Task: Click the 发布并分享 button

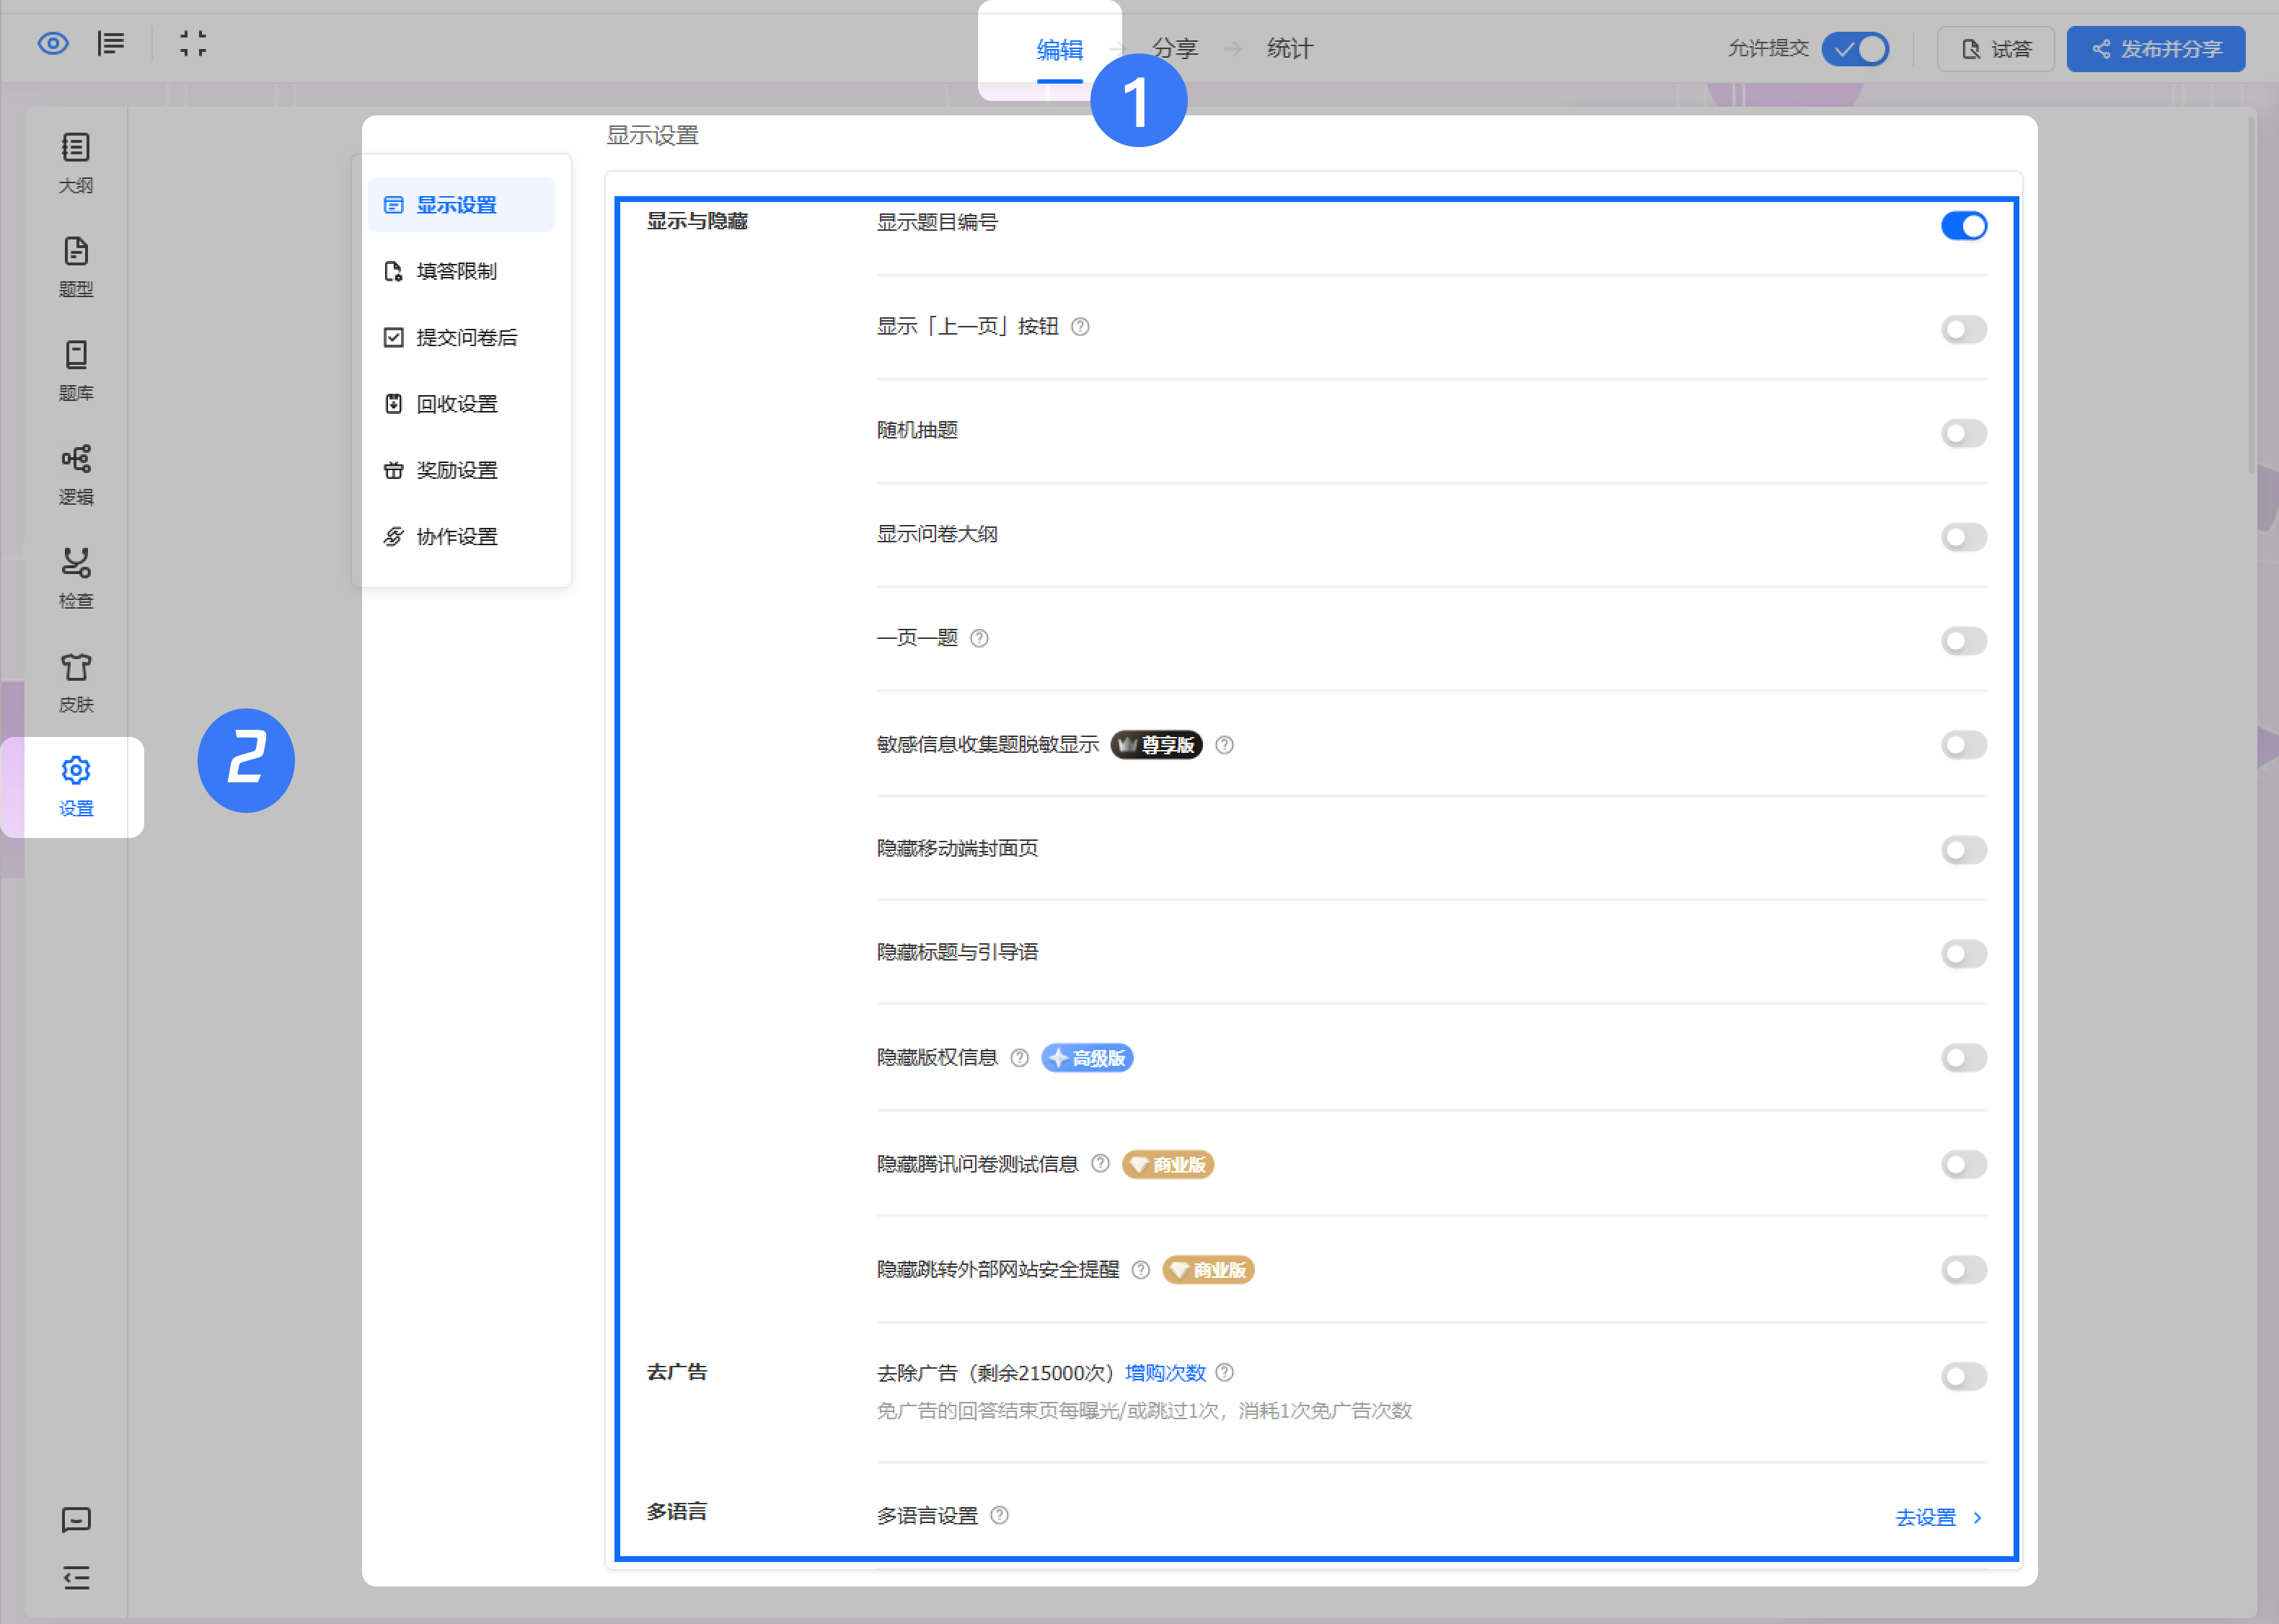Action: tap(2156, 49)
